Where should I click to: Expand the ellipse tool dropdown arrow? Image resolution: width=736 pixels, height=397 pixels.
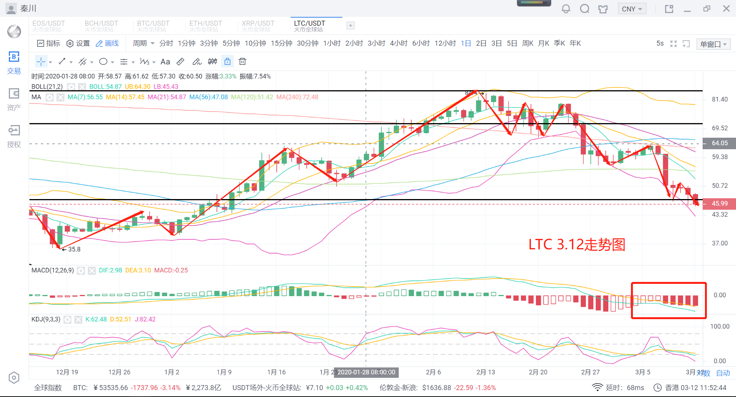coord(112,62)
